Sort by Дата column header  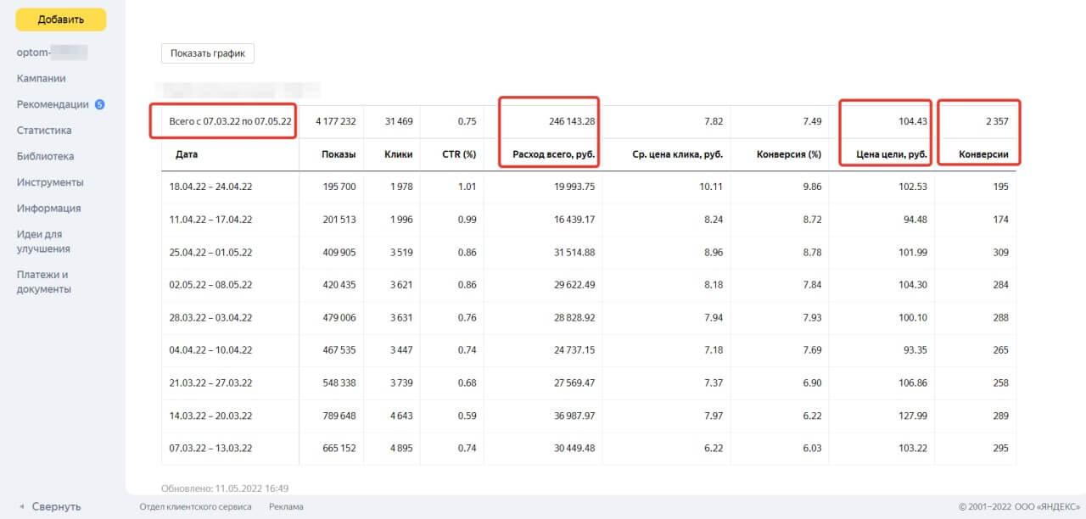coord(187,155)
